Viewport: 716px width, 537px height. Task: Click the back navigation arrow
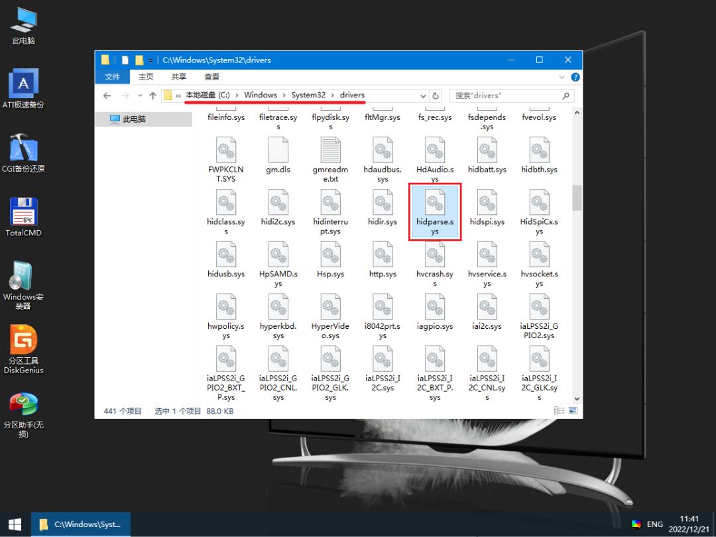pyautogui.click(x=107, y=95)
